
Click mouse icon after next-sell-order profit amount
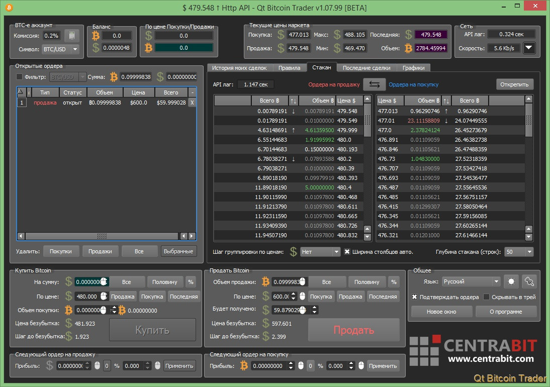(97, 365)
